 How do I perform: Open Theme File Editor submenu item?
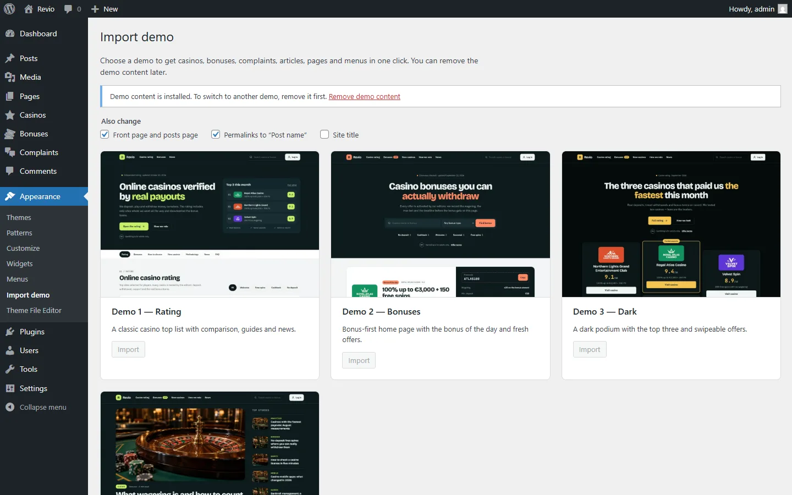click(34, 310)
